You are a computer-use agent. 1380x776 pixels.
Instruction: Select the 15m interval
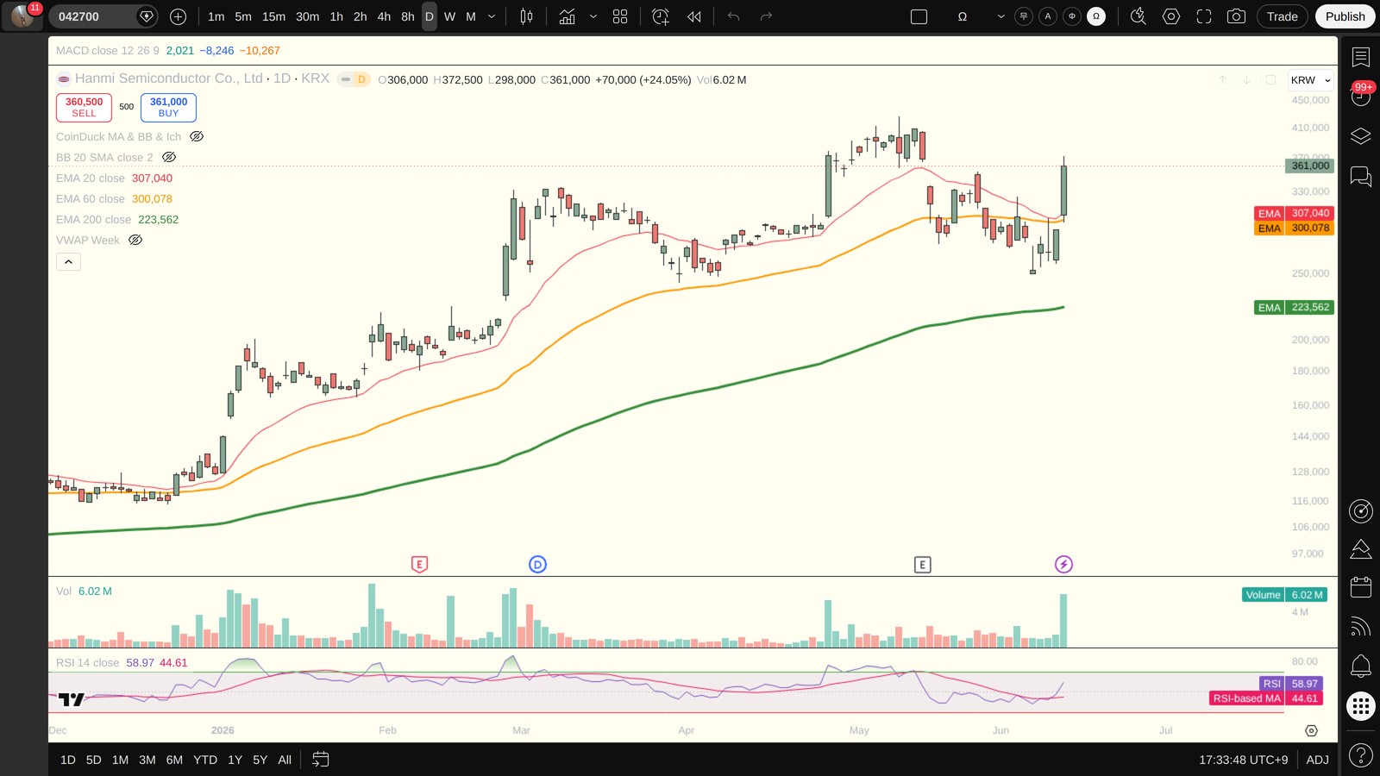coord(273,16)
